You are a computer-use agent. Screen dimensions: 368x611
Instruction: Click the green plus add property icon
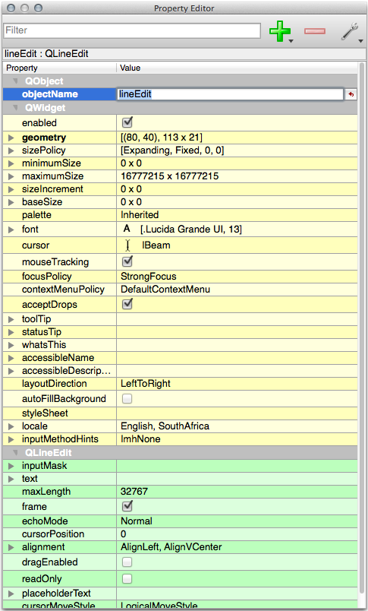click(280, 32)
